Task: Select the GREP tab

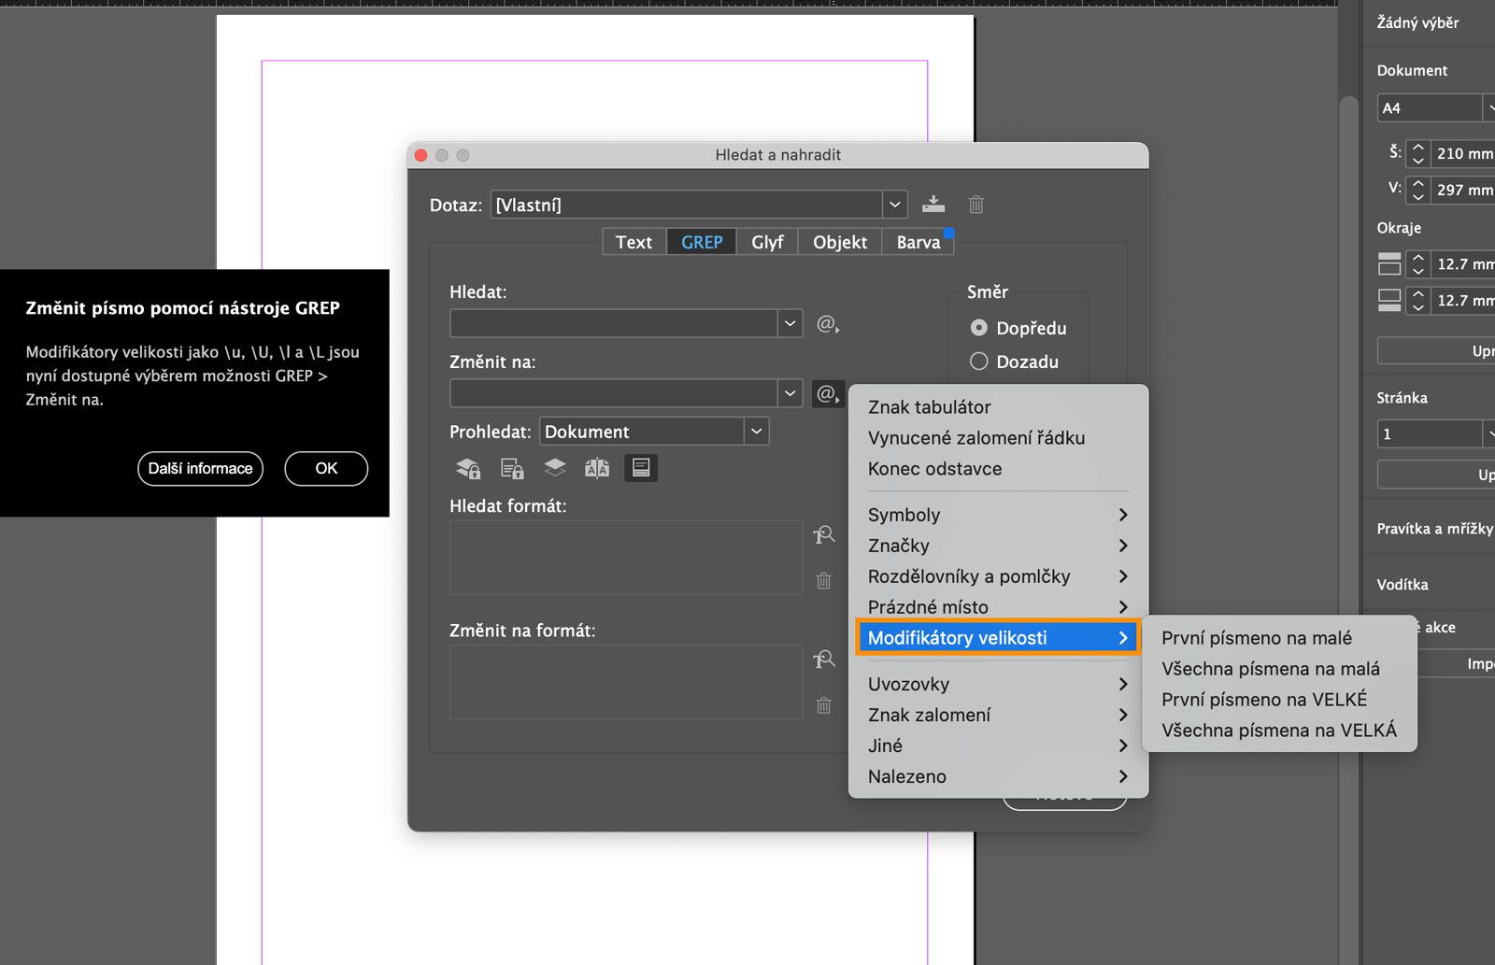Action: 702,242
